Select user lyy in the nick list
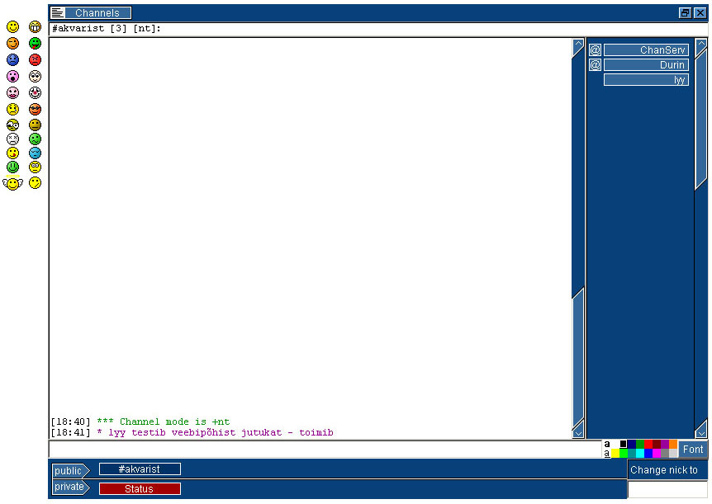Image resolution: width=712 pixels, height=504 pixels. 646,80
